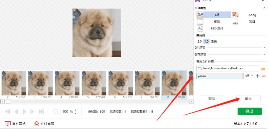The height and width of the screenshot is (130, 269).
Task: Play the animation
Action: click(x=24, y=112)
